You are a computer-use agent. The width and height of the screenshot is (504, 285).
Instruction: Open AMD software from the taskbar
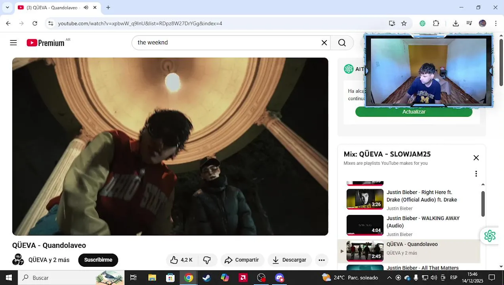click(x=243, y=278)
